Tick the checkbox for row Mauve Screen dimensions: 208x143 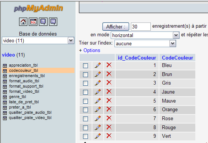pyautogui.click(x=85, y=101)
